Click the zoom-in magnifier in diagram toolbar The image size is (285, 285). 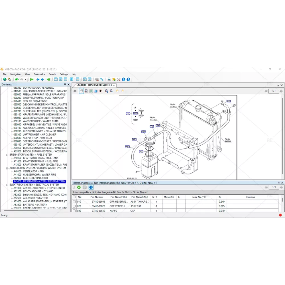coord(106,91)
